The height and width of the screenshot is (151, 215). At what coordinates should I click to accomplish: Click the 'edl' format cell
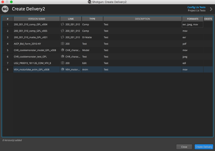click(x=192, y=63)
